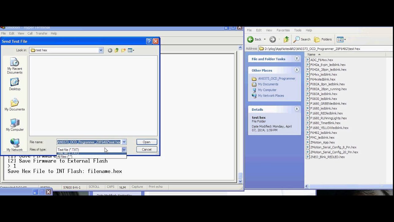
Task: Open Search in Explorer toolbar
Action: (302, 39)
